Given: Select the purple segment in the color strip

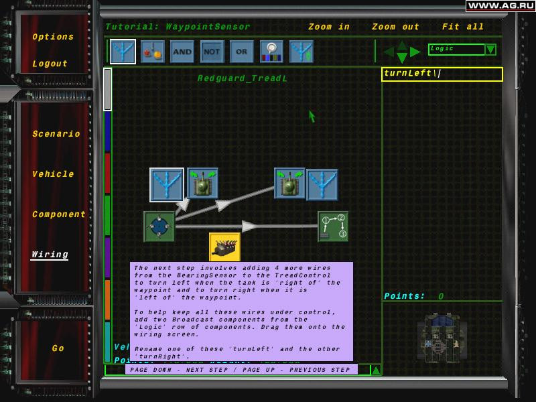Looking at the screenshot, I should point(107,258).
